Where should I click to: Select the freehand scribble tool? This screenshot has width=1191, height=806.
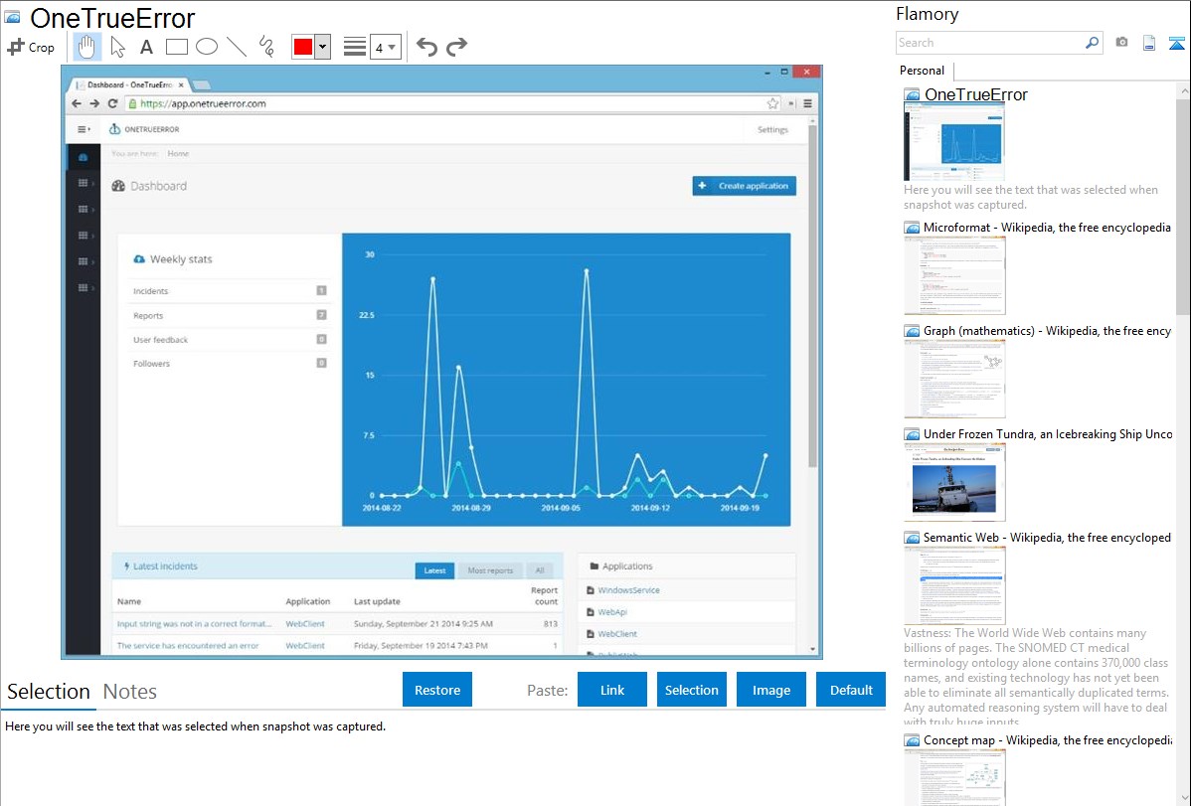tap(266, 47)
